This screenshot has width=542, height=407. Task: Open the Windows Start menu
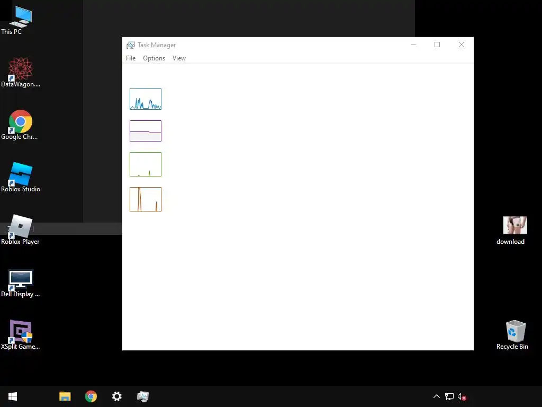pos(13,396)
